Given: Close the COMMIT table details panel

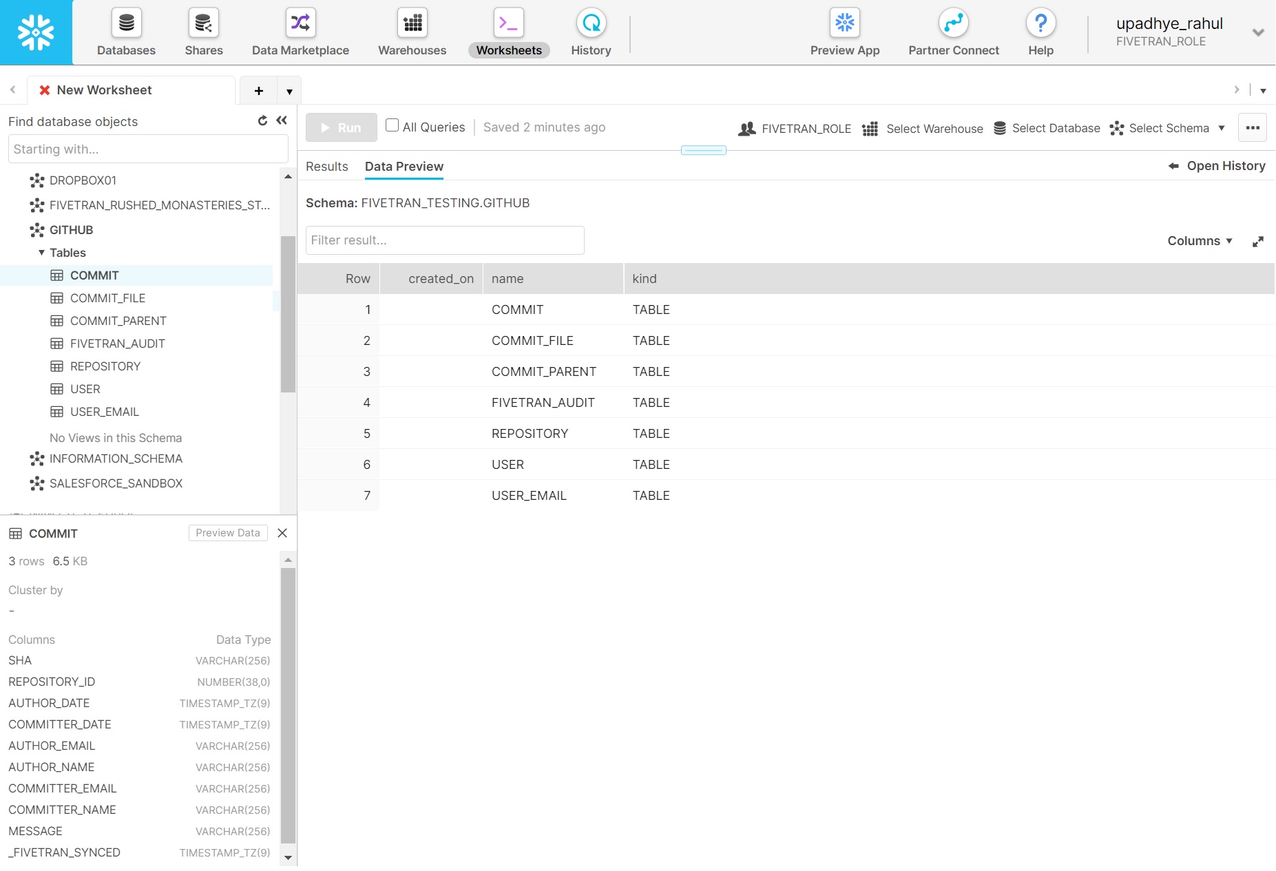Looking at the screenshot, I should click(282, 533).
